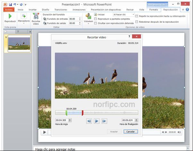Open the Iniciar 'Al hacer clic' dropdown
The height and width of the screenshot is (151, 193).
click(124, 15)
